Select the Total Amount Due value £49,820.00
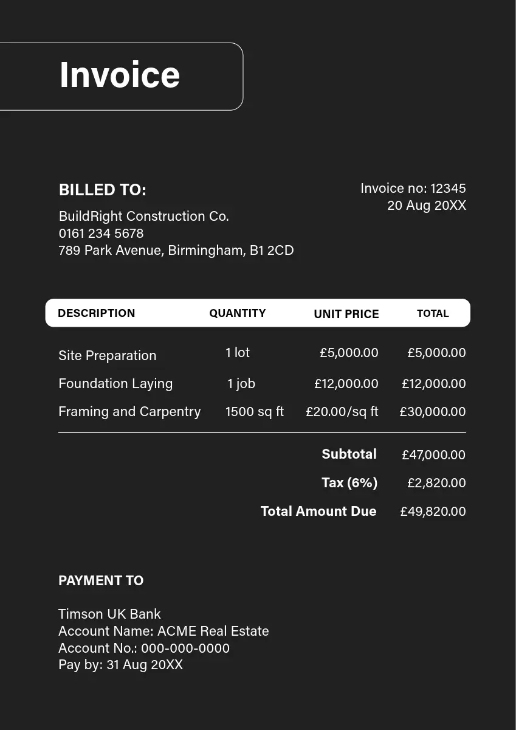 433,512
